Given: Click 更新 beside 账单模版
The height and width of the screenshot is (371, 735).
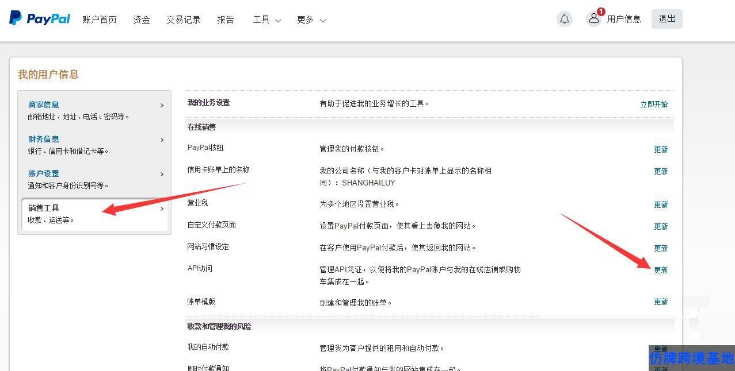Looking at the screenshot, I should 661,302.
